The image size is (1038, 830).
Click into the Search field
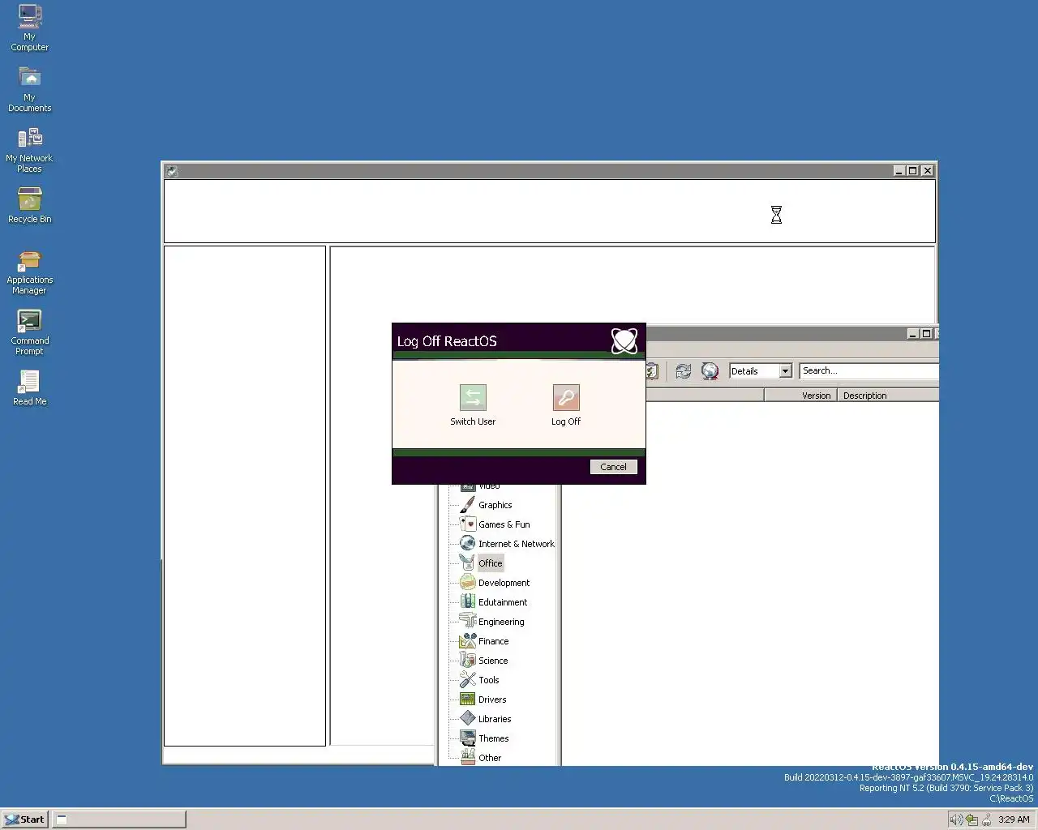(x=869, y=370)
